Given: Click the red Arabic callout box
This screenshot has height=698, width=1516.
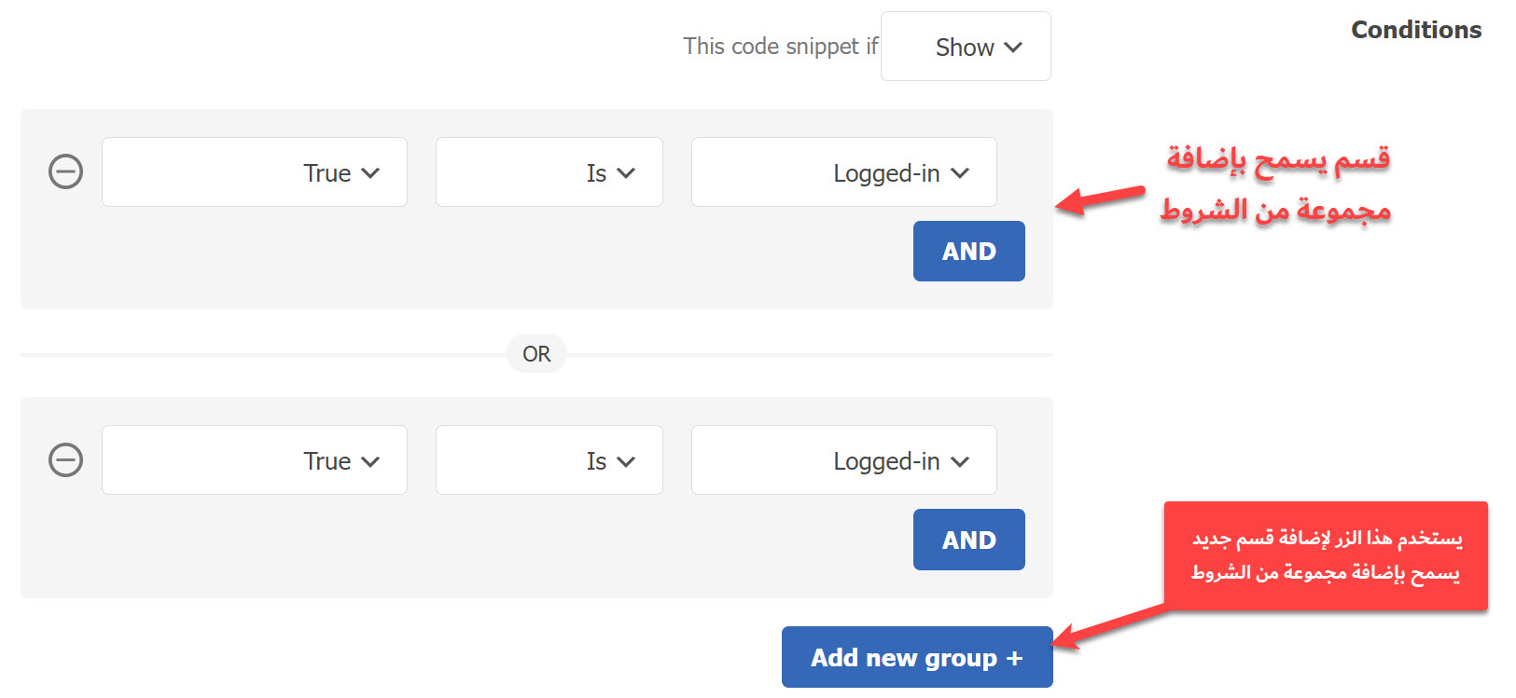Looking at the screenshot, I should click(x=1326, y=556).
